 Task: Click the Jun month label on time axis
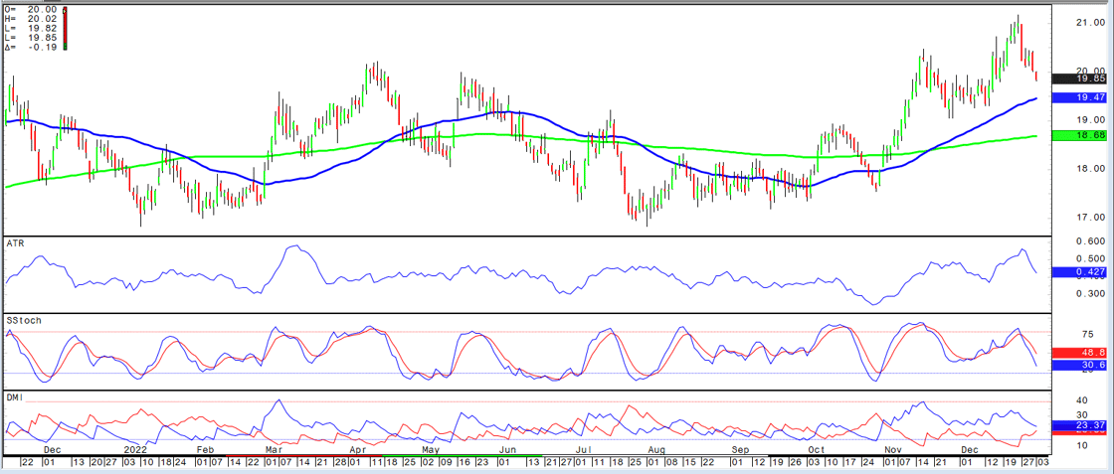[508, 450]
